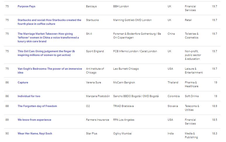Open the Starbucks and social case study
This screenshot has height=142, width=226.
coord(49,22)
